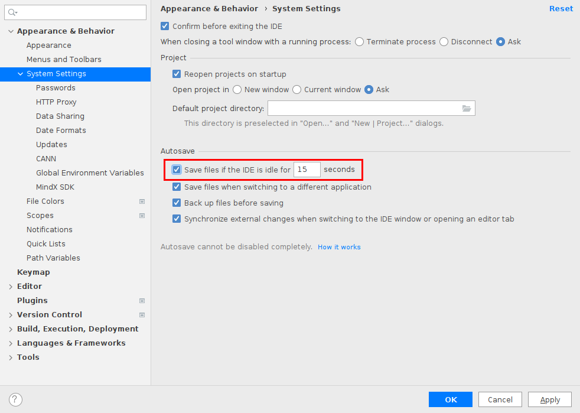Image resolution: width=580 pixels, height=413 pixels.
Task: Open the How it works link
Action: (339, 247)
